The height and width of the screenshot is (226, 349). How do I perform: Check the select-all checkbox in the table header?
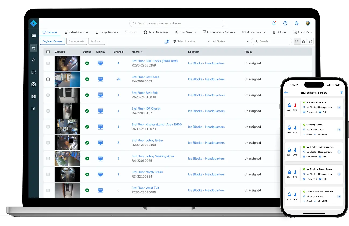(48, 52)
